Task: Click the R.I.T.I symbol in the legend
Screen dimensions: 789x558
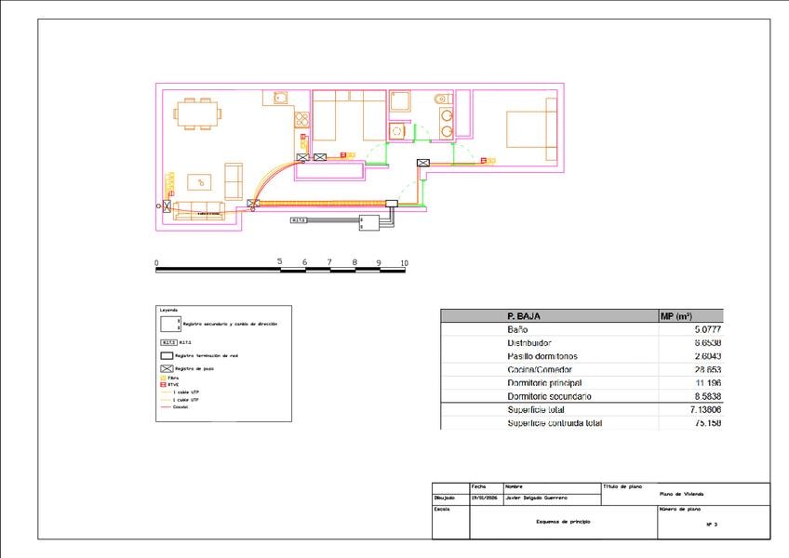Action: tap(168, 342)
